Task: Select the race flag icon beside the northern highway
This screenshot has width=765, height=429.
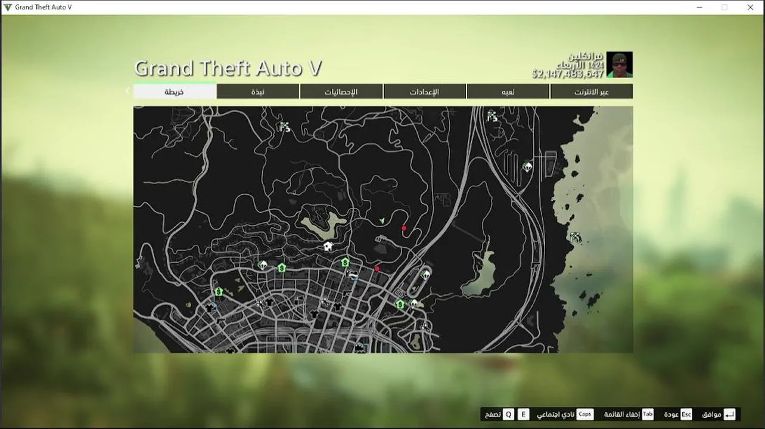Action: point(492,116)
